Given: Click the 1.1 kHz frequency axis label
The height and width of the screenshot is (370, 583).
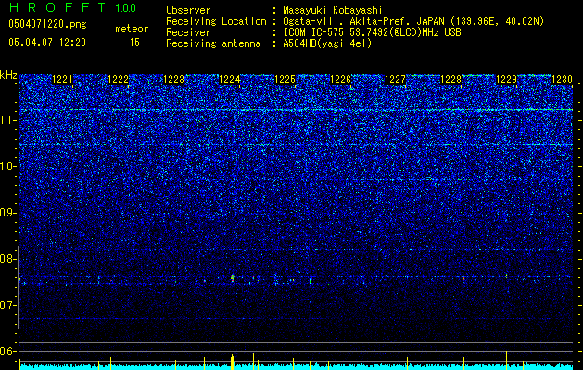Looking at the screenshot, I should (8, 120).
